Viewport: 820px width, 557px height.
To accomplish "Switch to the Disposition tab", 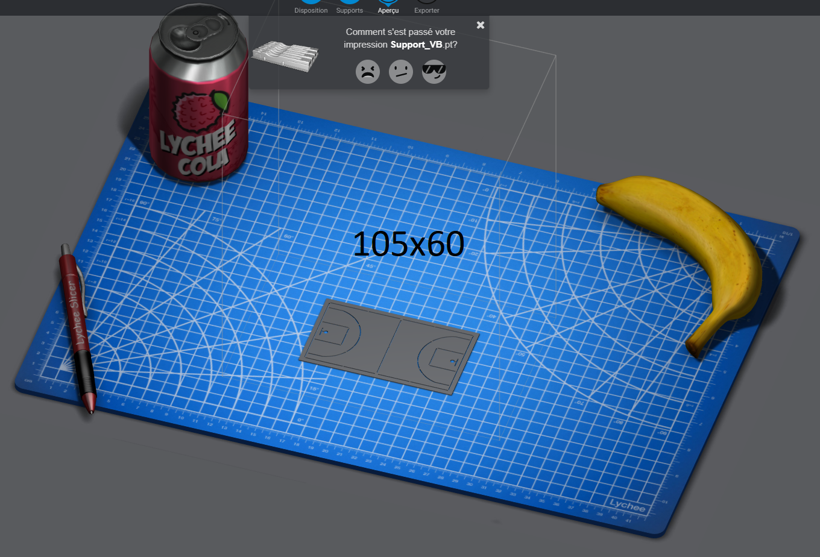I will (311, 7).
